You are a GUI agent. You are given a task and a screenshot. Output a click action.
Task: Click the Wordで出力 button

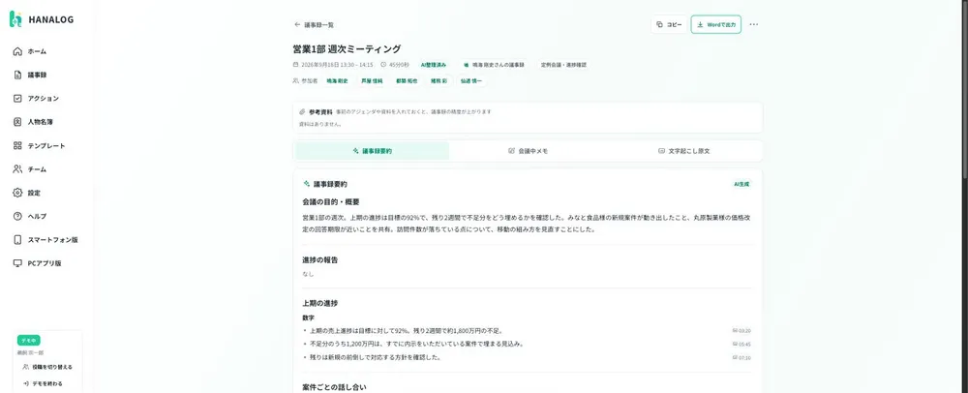716,24
